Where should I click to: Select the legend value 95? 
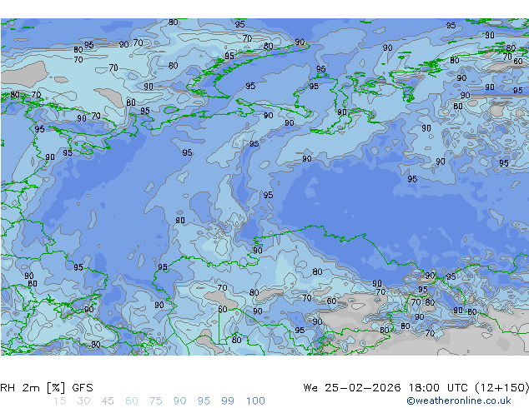204,401
